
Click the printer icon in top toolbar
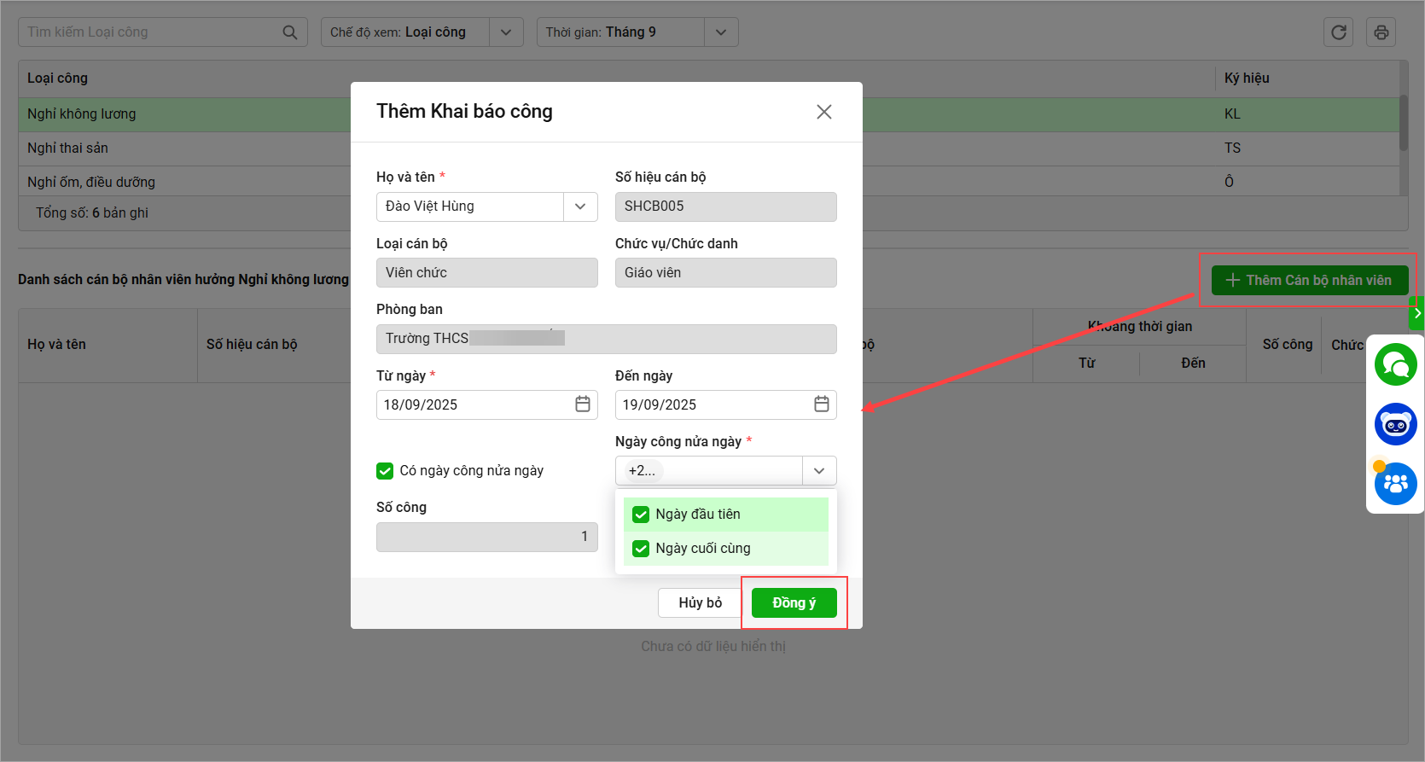point(1381,32)
